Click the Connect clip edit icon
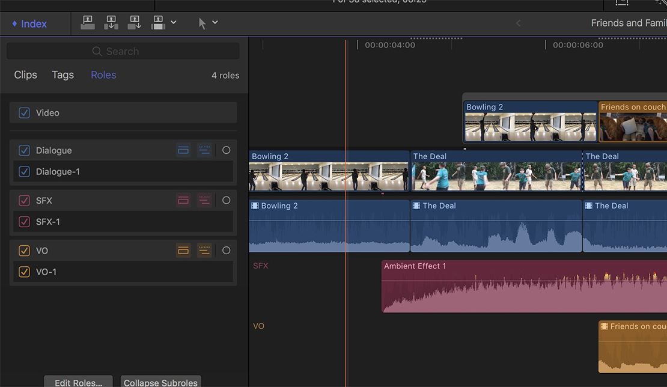This screenshot has width=667, height=387. click(x=88, y=22)
